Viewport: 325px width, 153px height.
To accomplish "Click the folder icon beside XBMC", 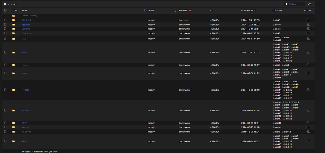I will point(13,141).
